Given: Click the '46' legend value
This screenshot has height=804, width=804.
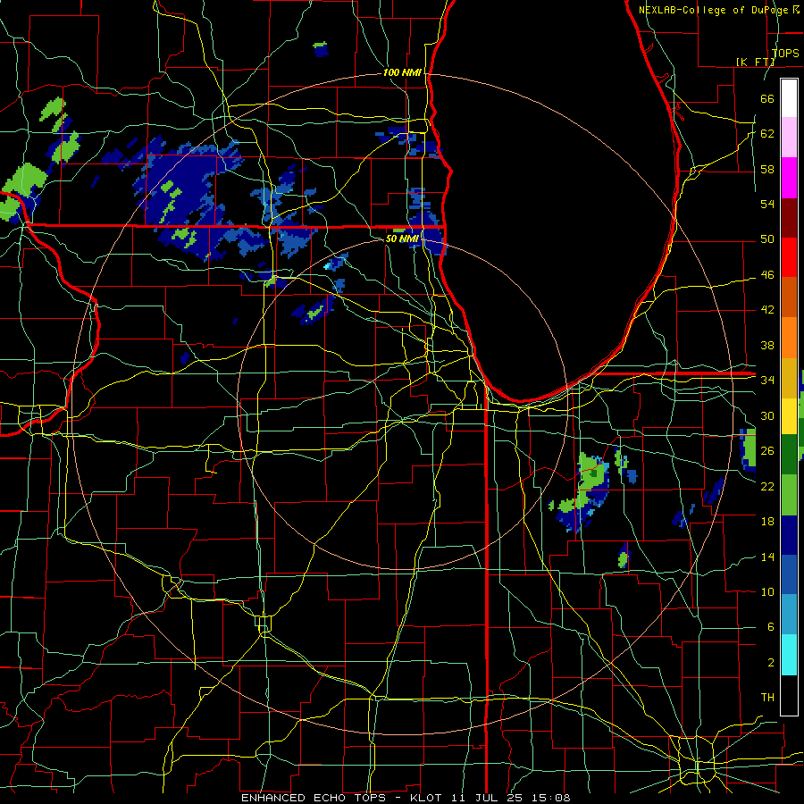Looking at the screenshot, I should pos(767,275).
